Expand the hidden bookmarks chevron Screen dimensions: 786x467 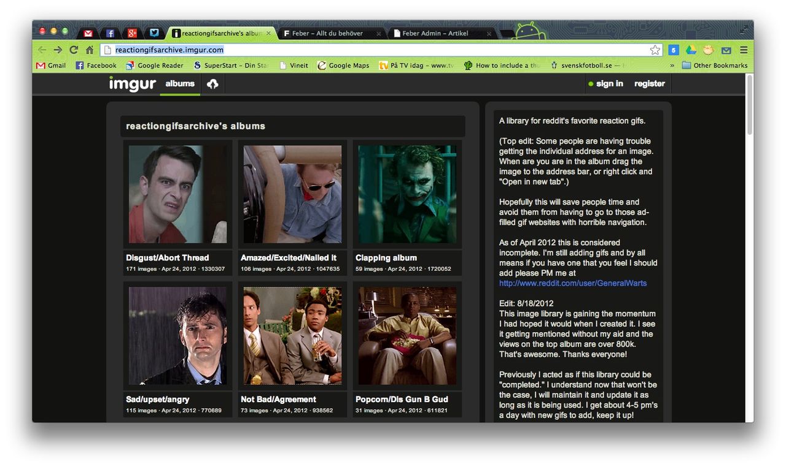click(x=672, y=66)
